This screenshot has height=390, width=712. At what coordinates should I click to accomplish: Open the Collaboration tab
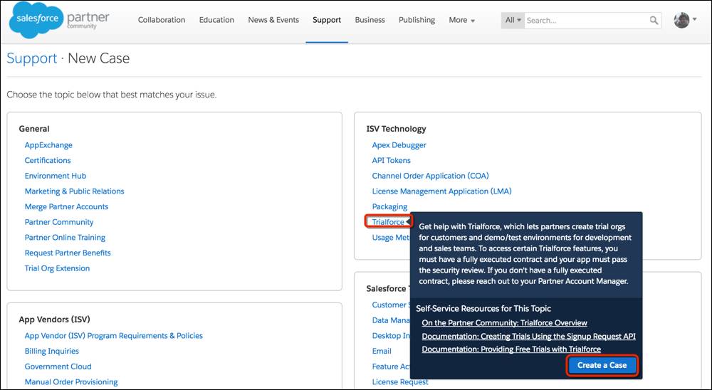(162, 20)
